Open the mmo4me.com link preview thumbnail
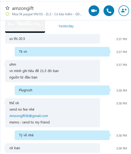Screen dimensions: 131x154 coord(25,27)
